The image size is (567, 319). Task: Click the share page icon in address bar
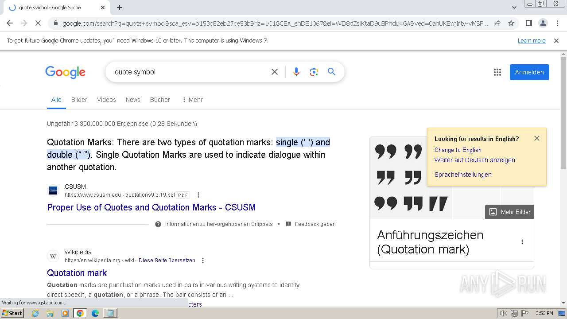coord(497,23)
